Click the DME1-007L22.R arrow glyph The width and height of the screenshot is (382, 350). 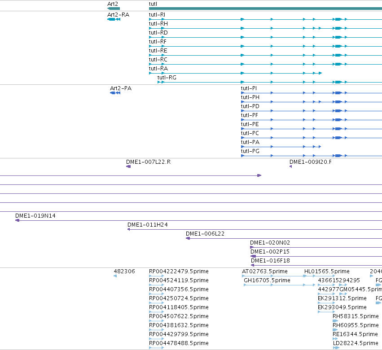click(128, 166)
